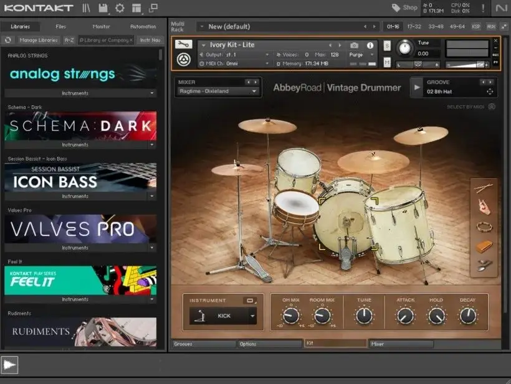Open the workspace layout menu icon
The image size is (511, 384).
click(x=136, y=8)
